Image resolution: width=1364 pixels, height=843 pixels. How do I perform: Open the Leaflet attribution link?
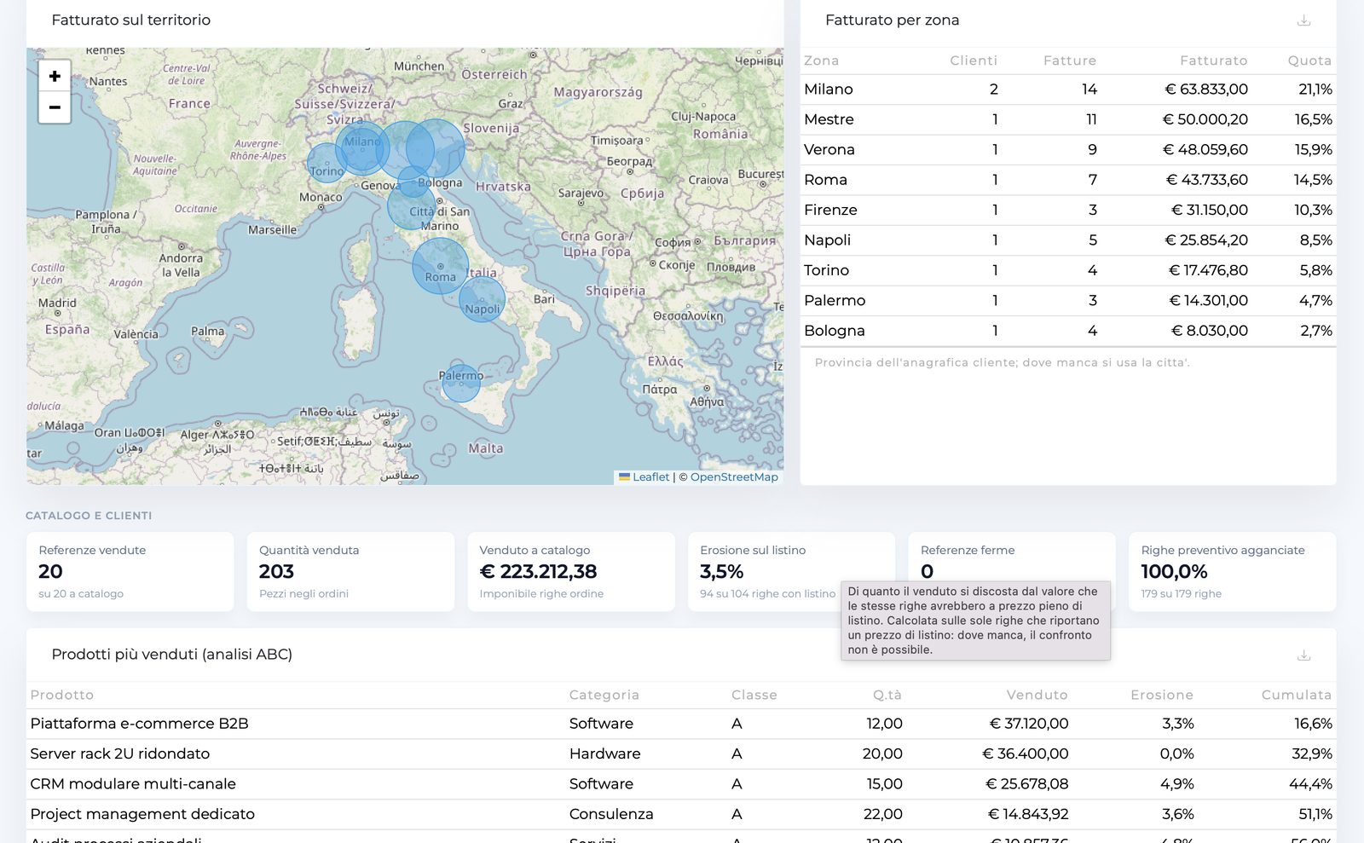tap(650, 477)
